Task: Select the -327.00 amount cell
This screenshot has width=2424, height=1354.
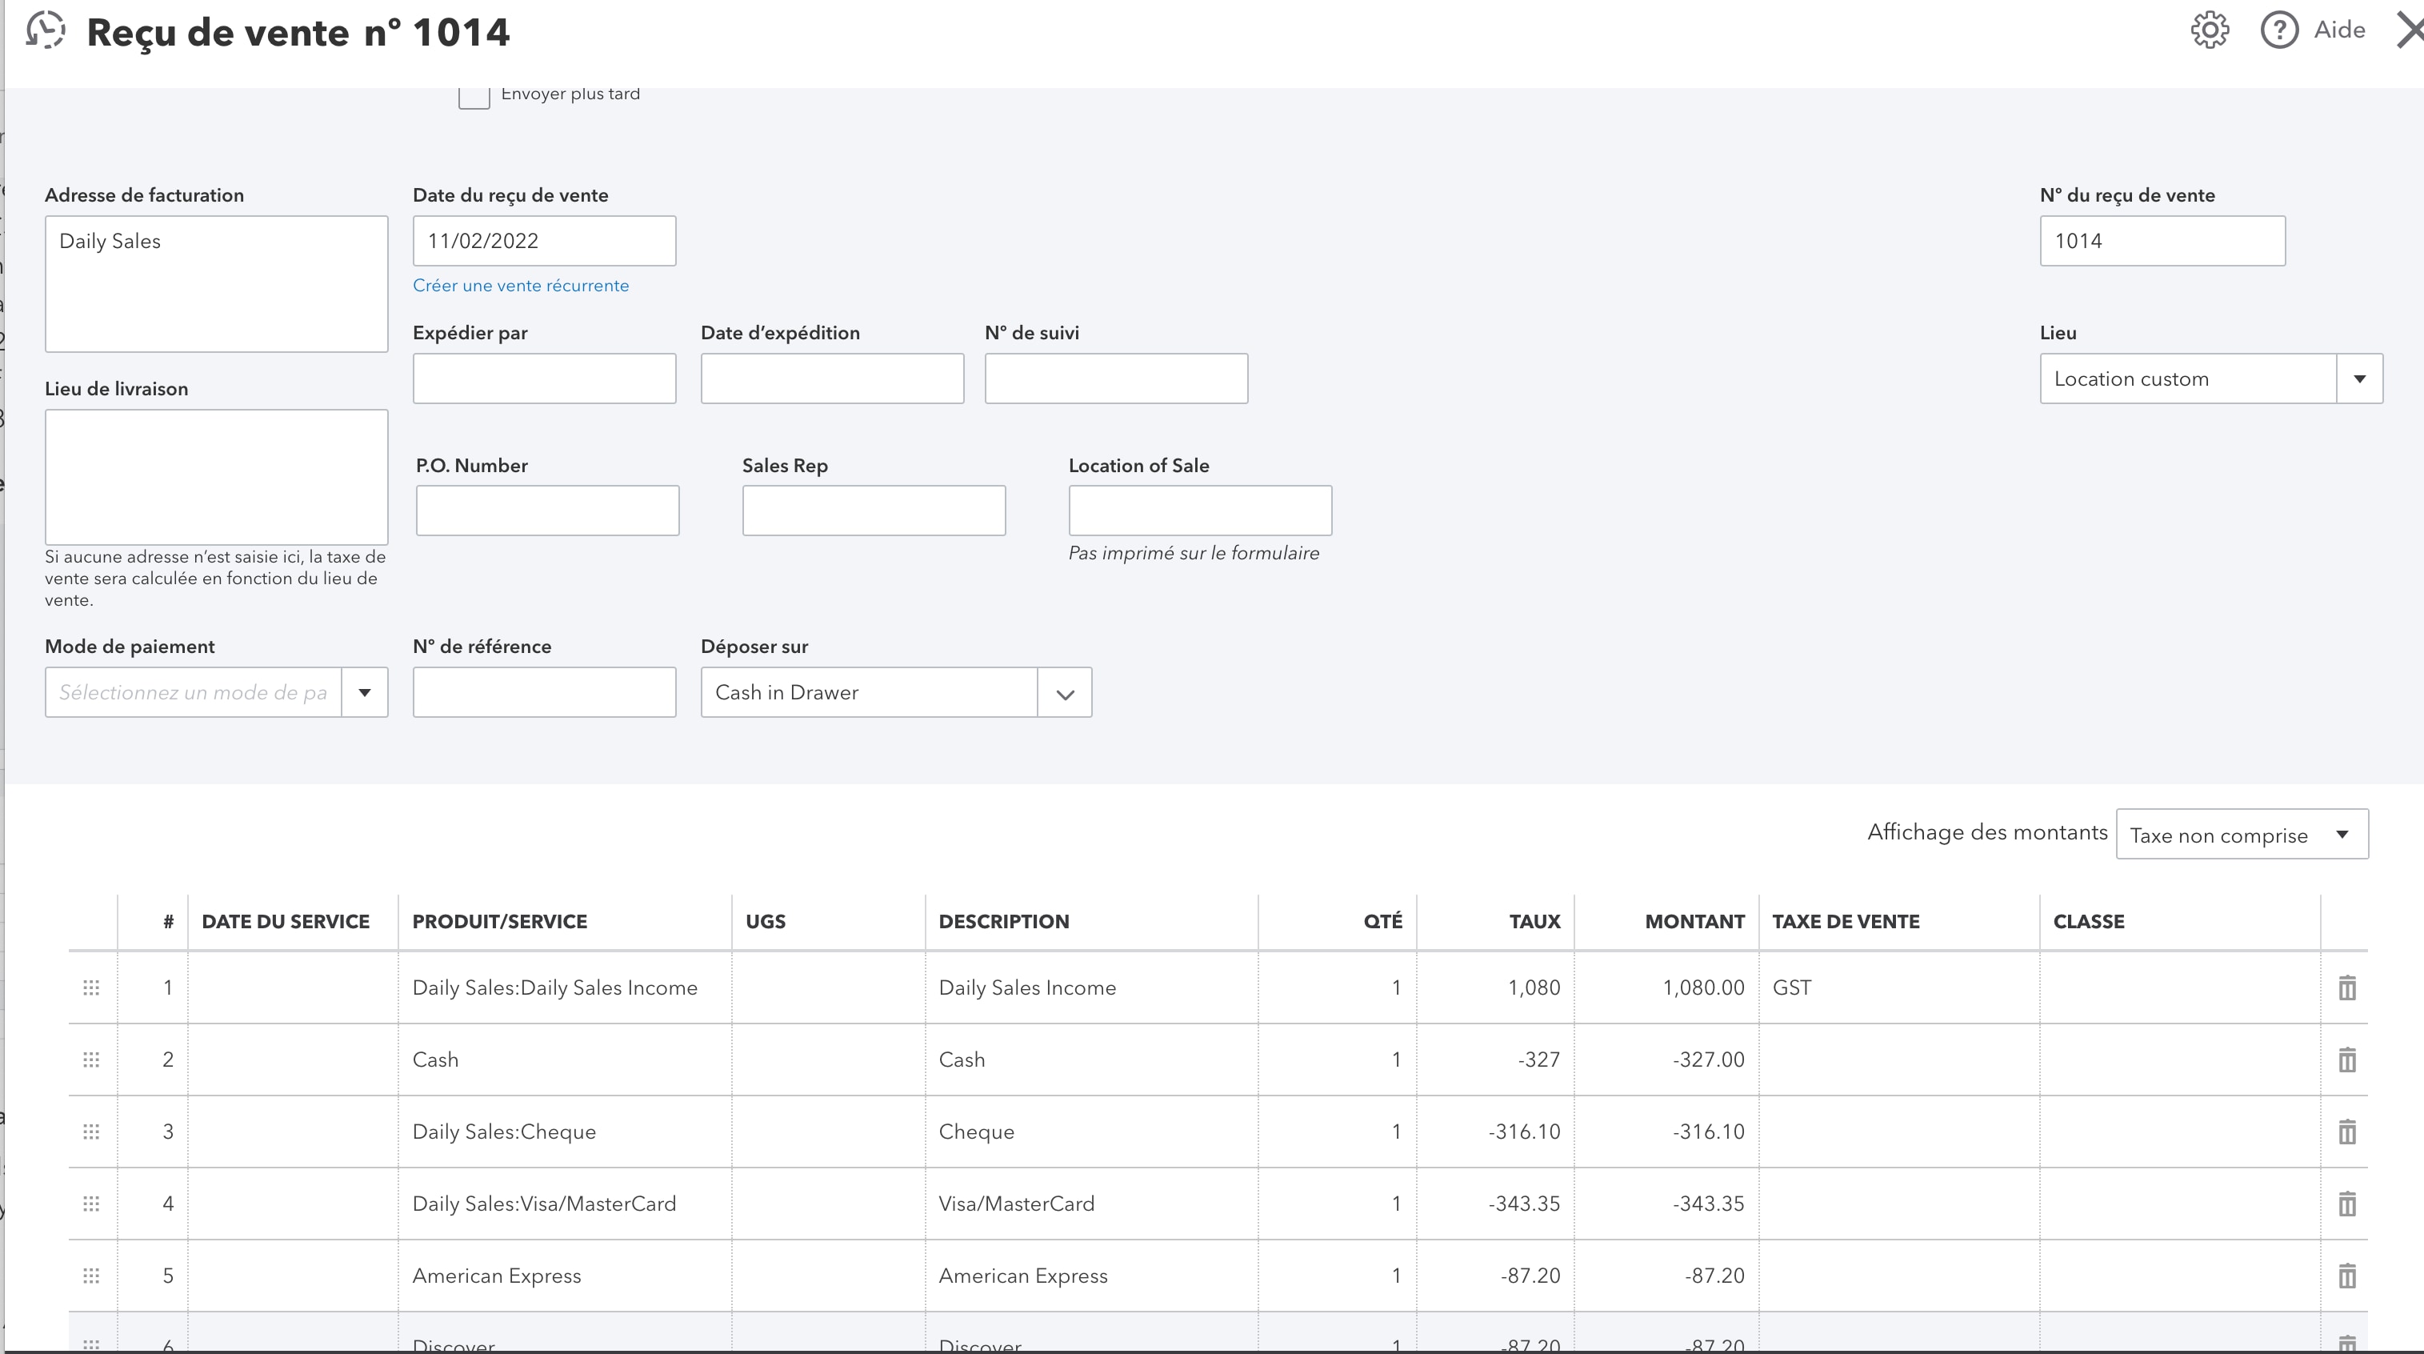Action: [1666, 1060]
